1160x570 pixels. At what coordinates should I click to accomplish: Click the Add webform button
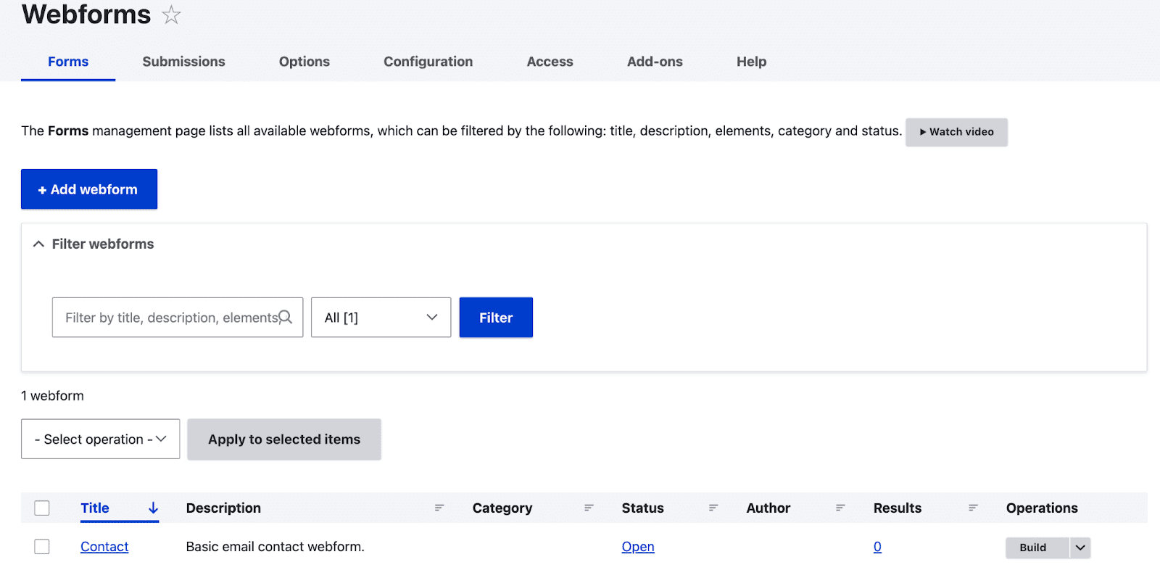point(89,189)
